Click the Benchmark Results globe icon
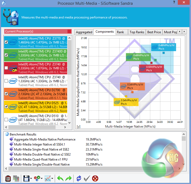 pyautogui.click(x=7, y=134)
